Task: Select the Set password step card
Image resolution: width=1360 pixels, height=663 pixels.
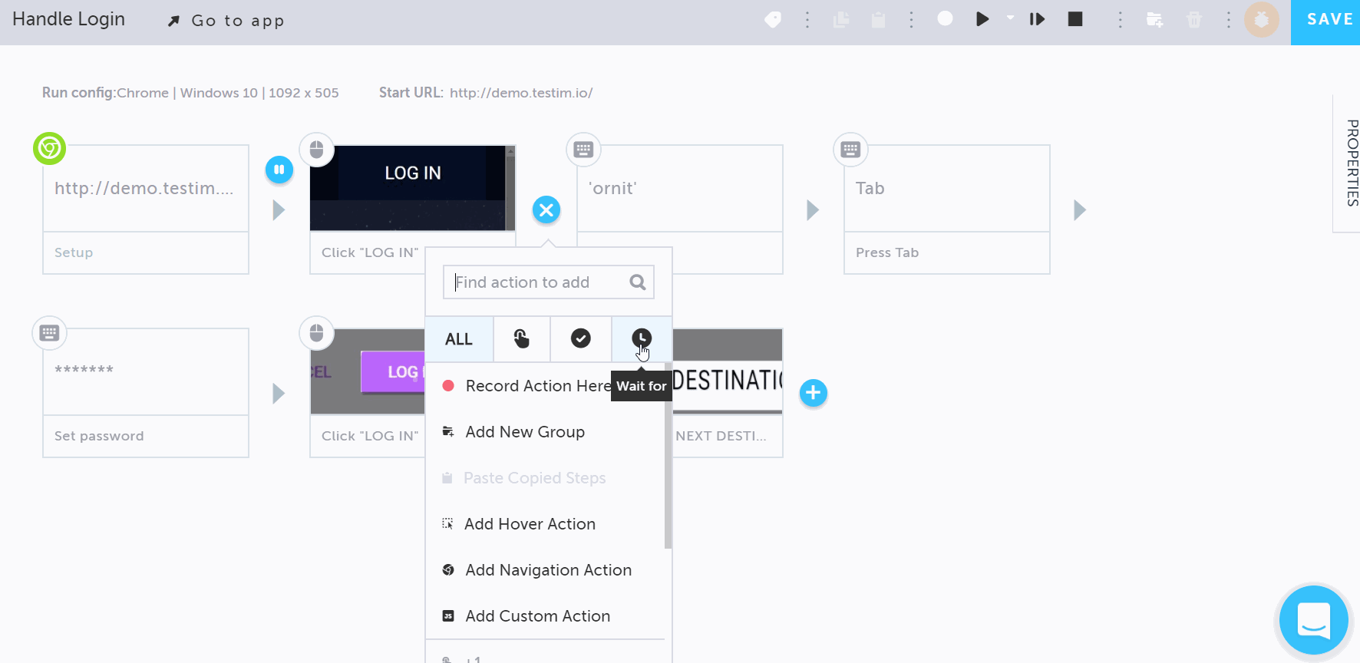Action: (146, 393)
